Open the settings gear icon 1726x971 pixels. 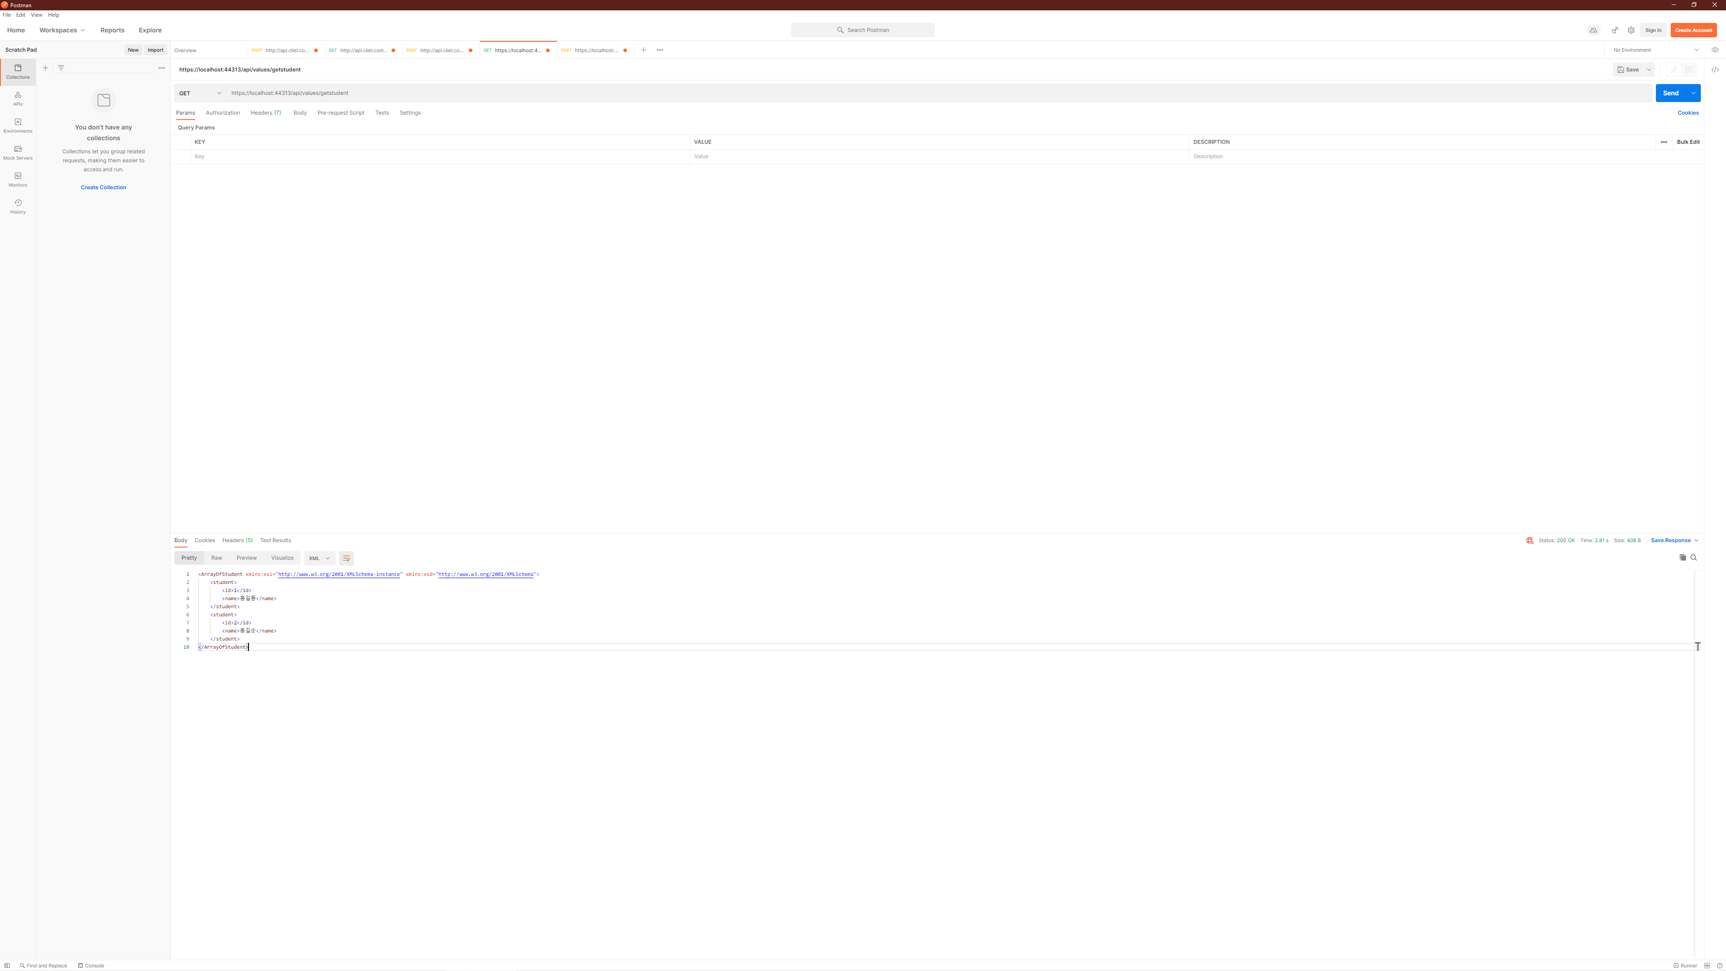coord(1631,30)
